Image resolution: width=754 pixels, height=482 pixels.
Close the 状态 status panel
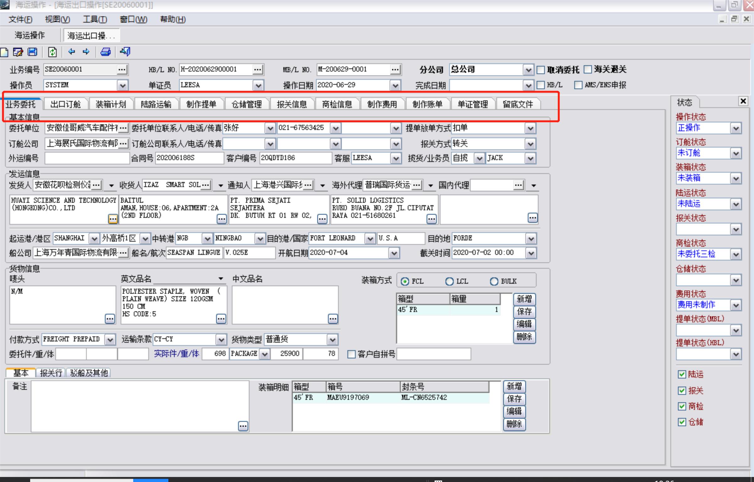pyautogui.click(x=743, y=101)
